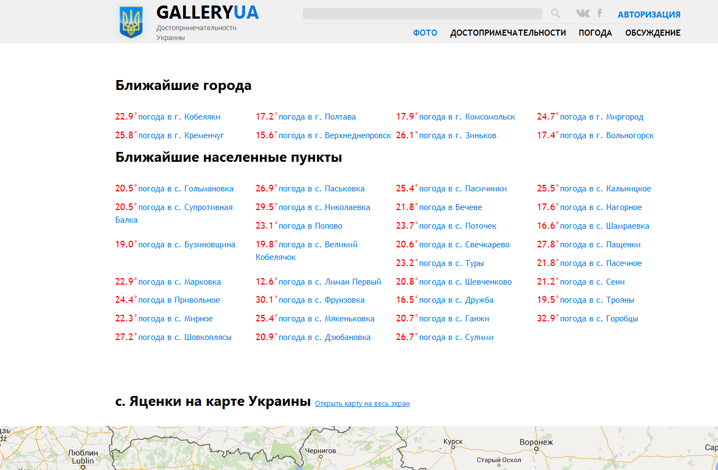
Task: Open weather for г. Вольногорск
Action: [607, 135]
